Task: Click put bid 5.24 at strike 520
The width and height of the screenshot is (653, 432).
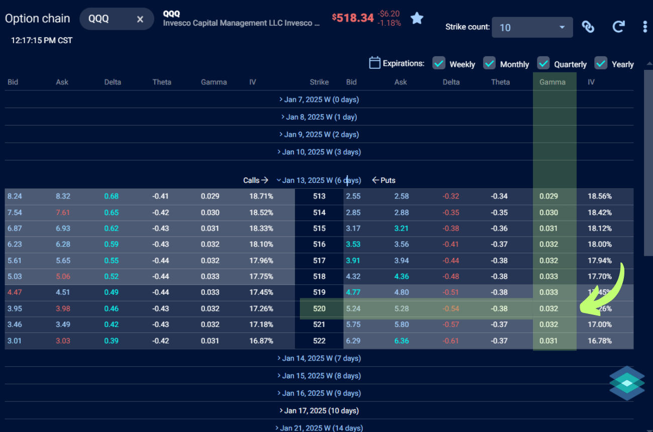Action: pos(353,309)
